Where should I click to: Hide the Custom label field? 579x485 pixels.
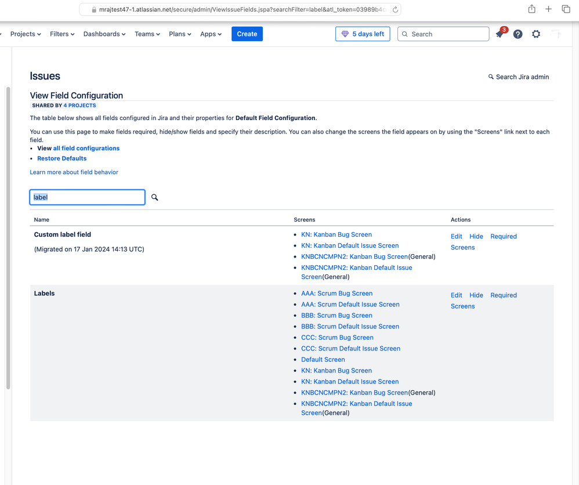[476, 236]
